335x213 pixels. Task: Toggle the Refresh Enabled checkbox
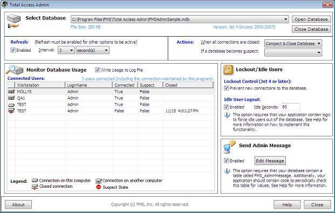click(x=13, y=50)
